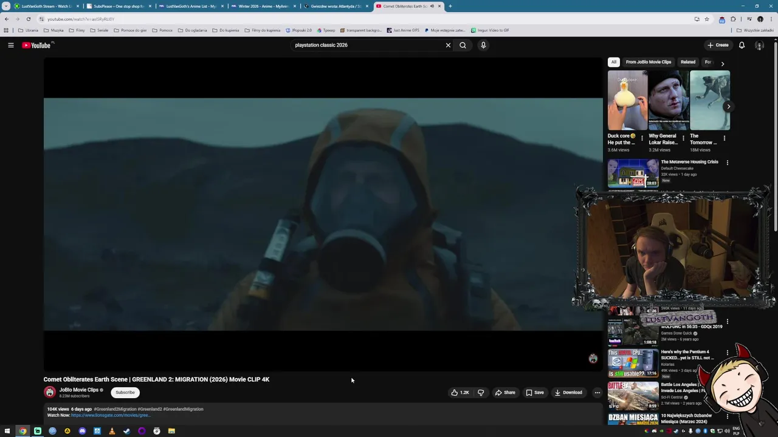Viewport: 778px width, 437px height.
Task: Open The Tomorrow short thumbnail
Action: click(710, 100)
